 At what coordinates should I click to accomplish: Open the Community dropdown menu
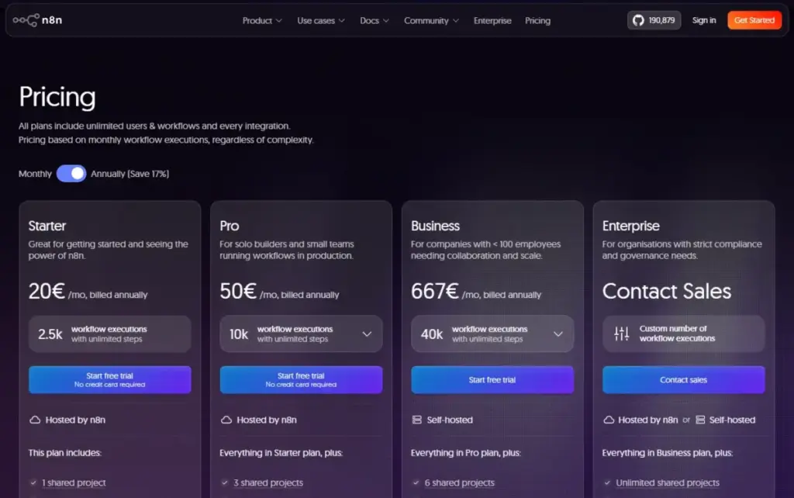pyautogui.click(x=431, y=21)
